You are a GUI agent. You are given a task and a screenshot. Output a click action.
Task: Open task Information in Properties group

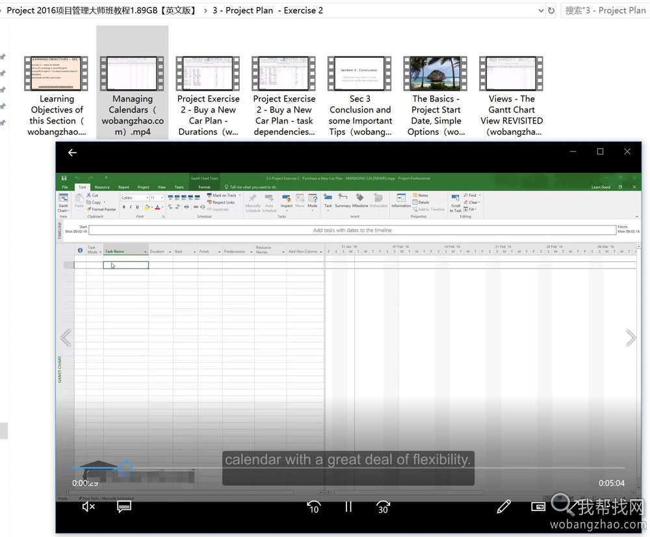[x=401, y=201]
